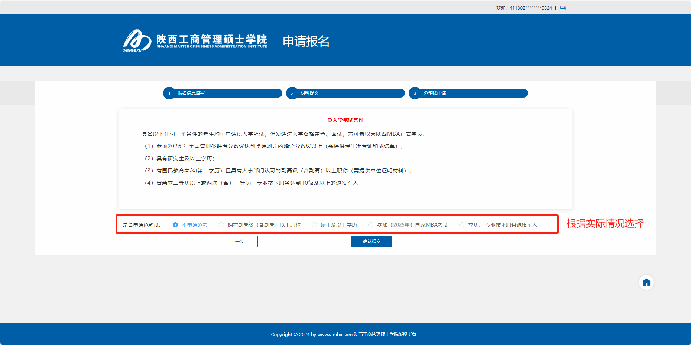691x345 pixels.
Task: Log out via the 注销 link
Action: coord(564,8)
